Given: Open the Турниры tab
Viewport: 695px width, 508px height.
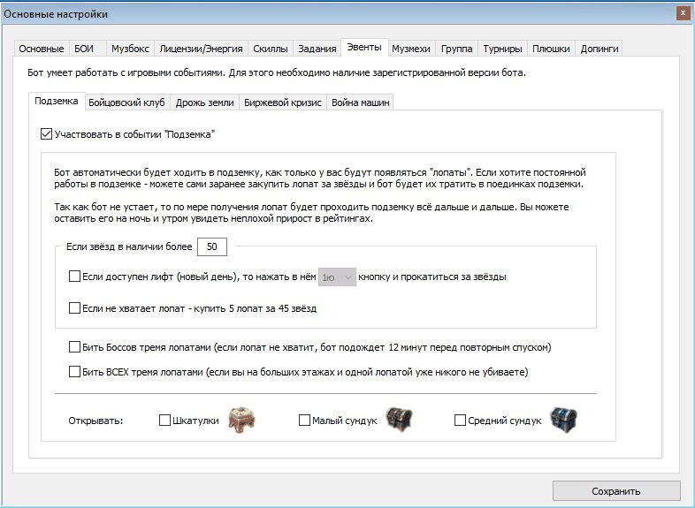Looking at the screenshot, I should [502, 49].
